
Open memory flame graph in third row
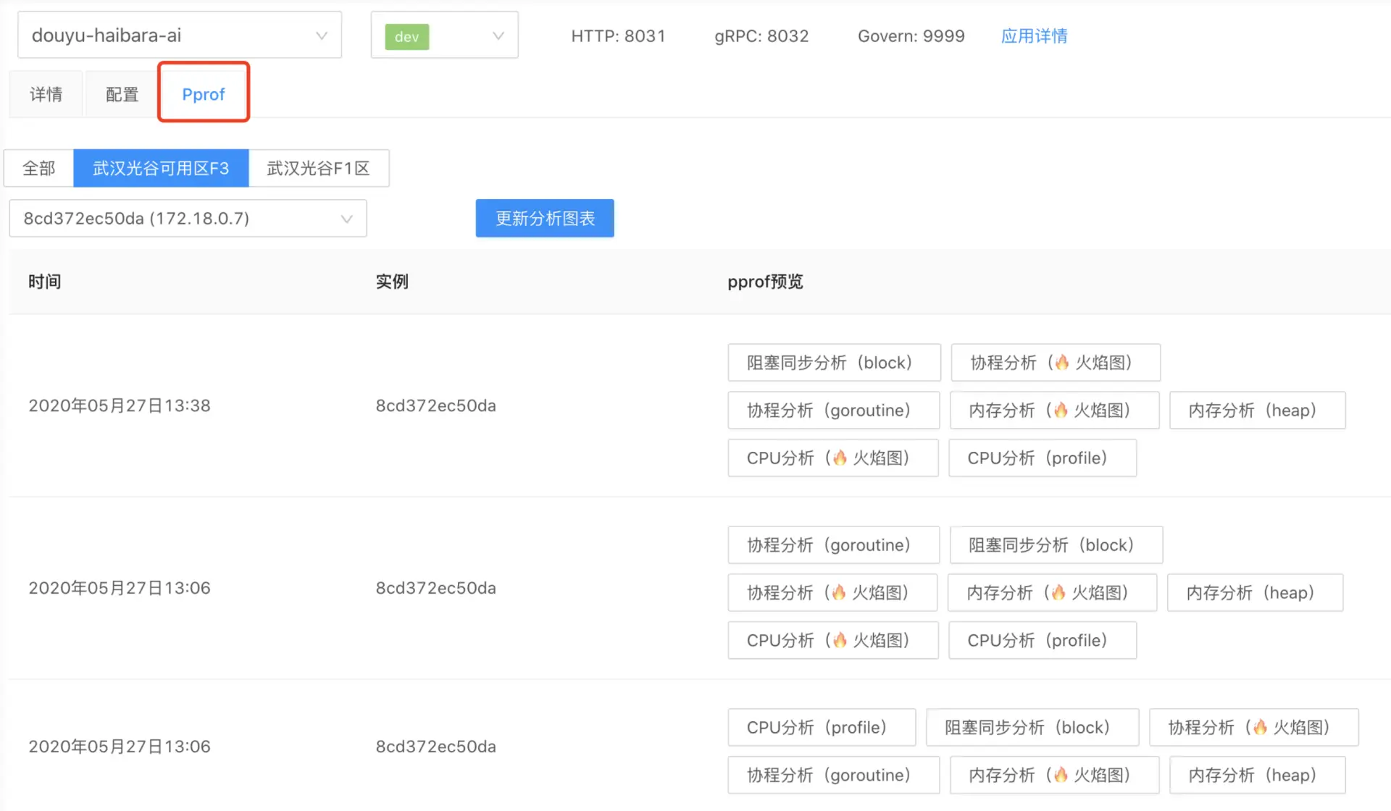1054,775
